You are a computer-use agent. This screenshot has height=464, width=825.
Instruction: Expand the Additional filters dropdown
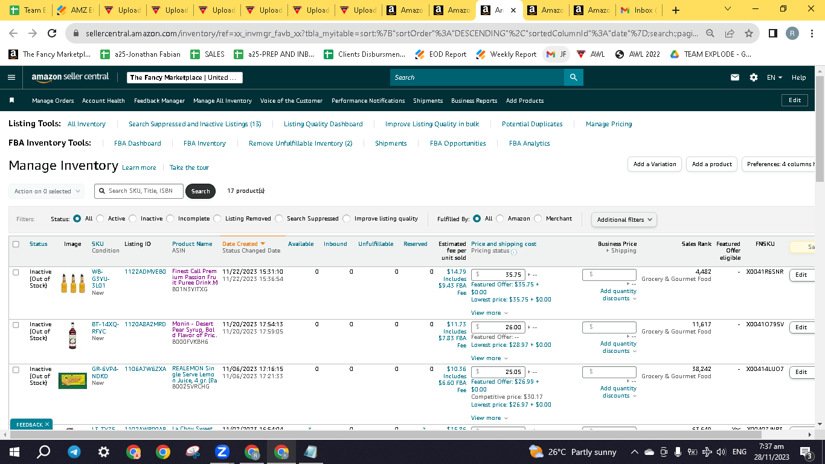[x=624, y=219]
